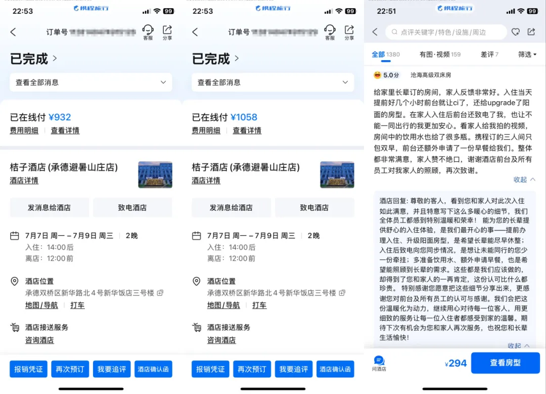Expand 已完成 status chevron on ¥932 order
This screenshot has width=546, height=394.
(x=55, y=58)
